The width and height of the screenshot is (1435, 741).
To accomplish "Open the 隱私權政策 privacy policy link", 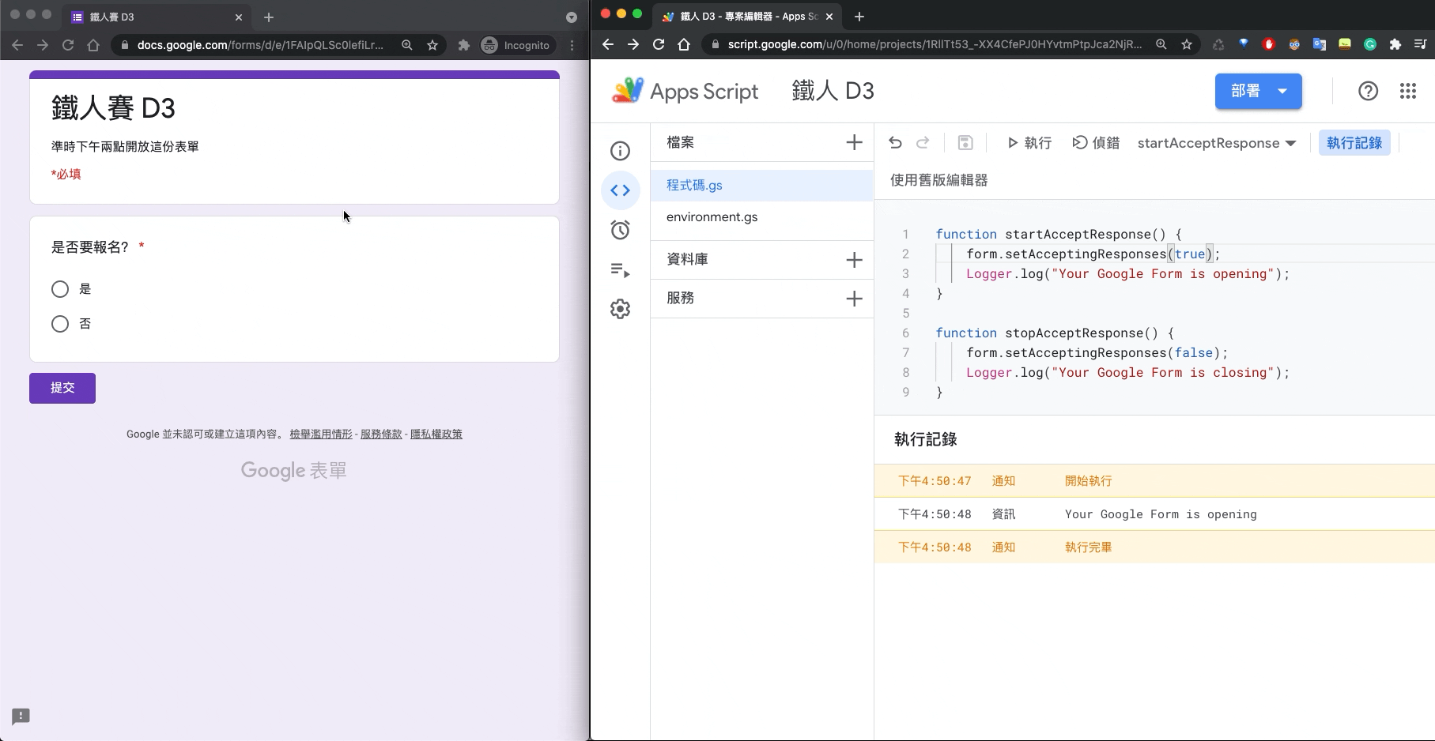I will point(436,434).
